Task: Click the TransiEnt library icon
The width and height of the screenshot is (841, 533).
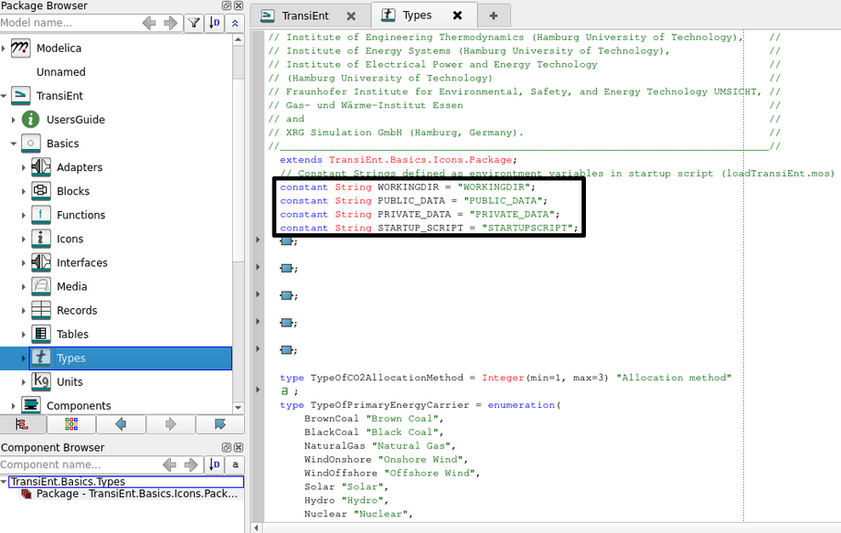Action: tap(20, 95)
